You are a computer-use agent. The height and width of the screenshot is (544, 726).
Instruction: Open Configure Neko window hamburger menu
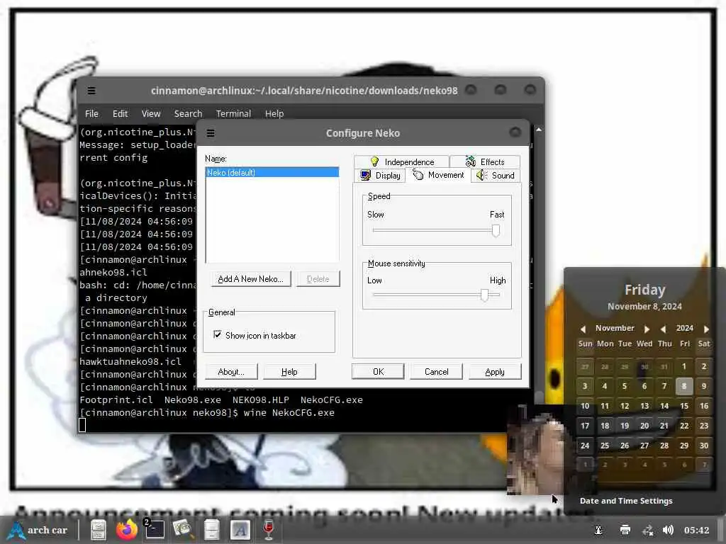click(x=210, y=133)
